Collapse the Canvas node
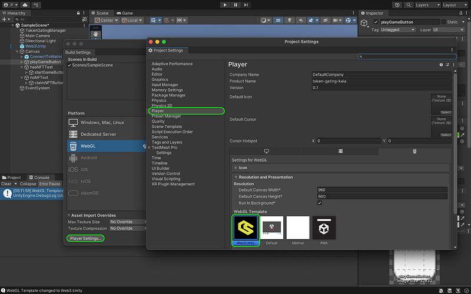Screen dimensions: 471x294 [x=17, y=52]
